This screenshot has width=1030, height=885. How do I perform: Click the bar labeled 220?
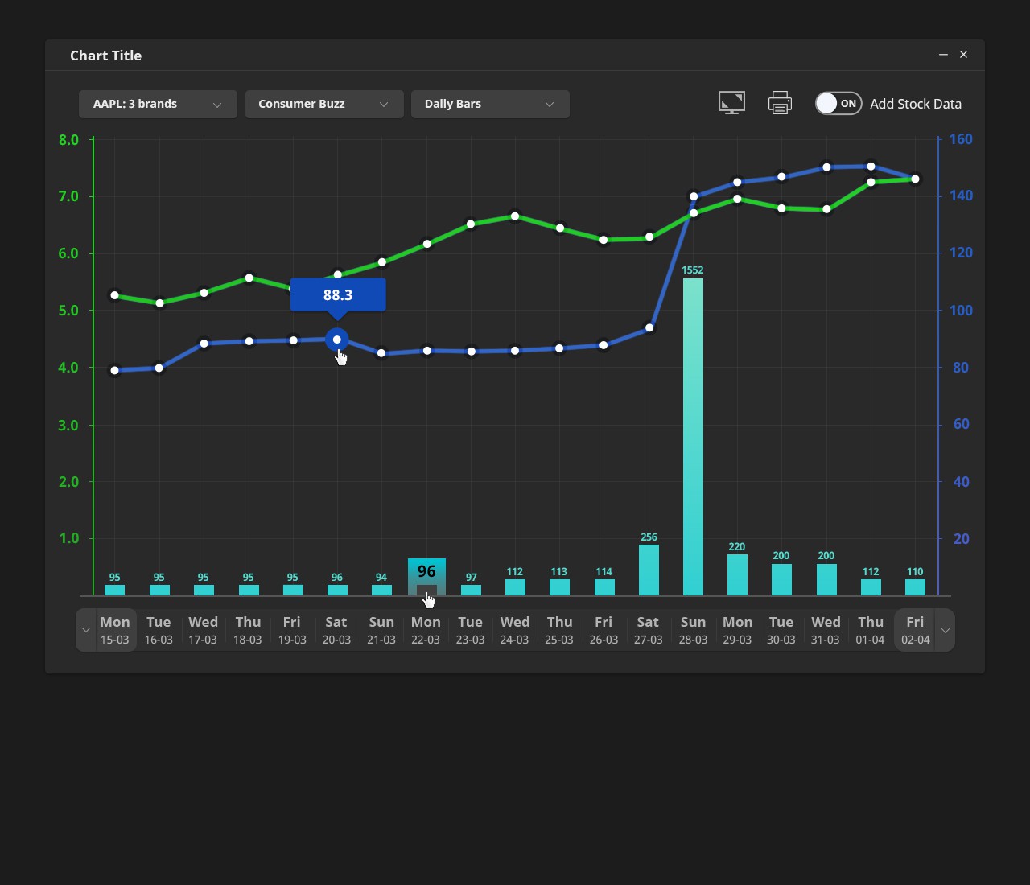[x=737, y=575]
